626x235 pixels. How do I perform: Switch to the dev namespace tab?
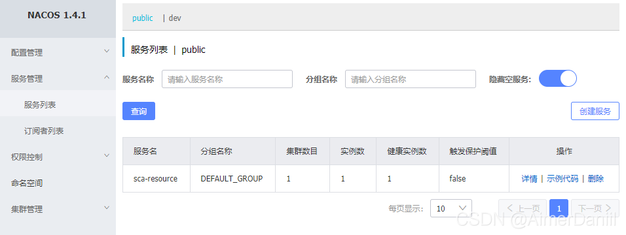tap(175, 18)
